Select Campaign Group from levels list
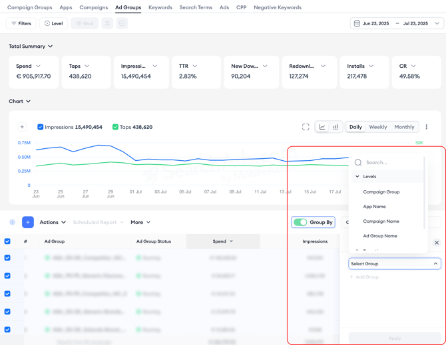446x345 pixels. [x=381, y=192]
